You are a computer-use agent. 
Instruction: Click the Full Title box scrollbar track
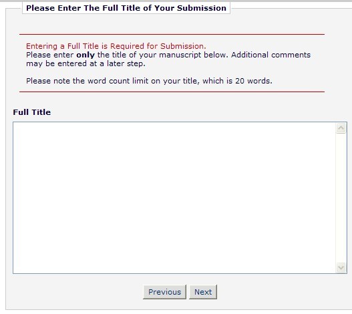341,198
